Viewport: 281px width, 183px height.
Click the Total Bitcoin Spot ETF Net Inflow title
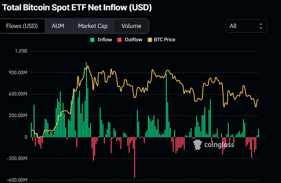77,8
